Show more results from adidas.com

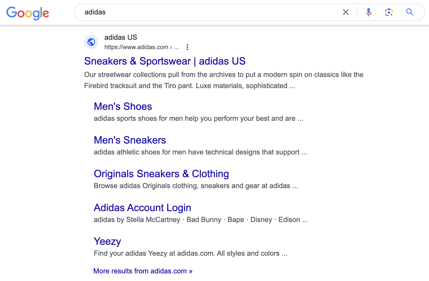(x=143, y=271)
